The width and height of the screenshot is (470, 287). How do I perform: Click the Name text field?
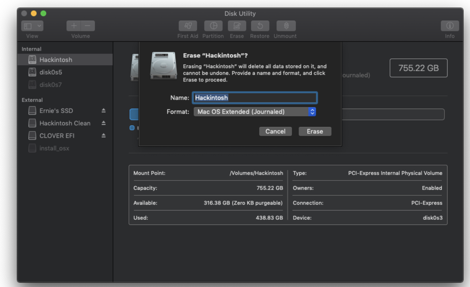coord(255,98)
